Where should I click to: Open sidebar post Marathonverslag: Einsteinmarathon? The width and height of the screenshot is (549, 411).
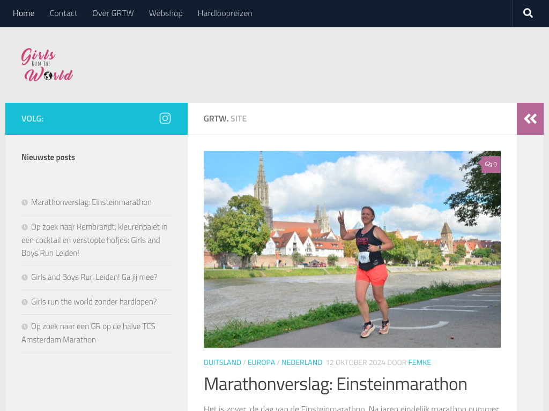click(91, 202)
